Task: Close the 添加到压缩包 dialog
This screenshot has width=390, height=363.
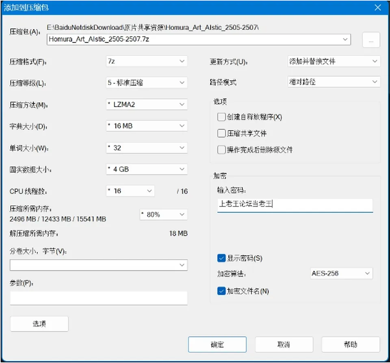Action: tap(377, 8)
